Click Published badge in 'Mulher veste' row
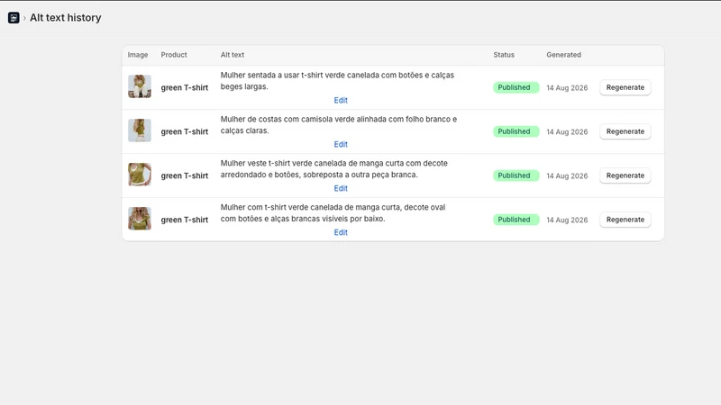Viewport: 721px width, 405px height. pos(516,175)
